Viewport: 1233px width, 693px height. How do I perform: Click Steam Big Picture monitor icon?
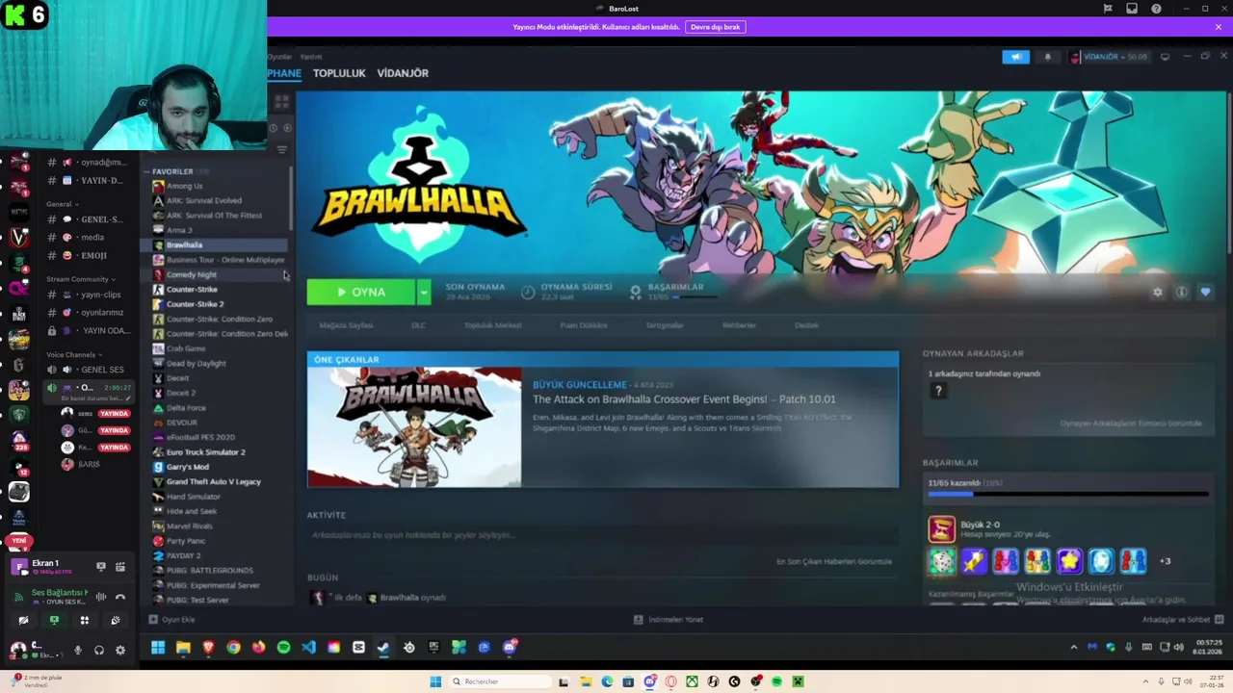pos(1165,57)
